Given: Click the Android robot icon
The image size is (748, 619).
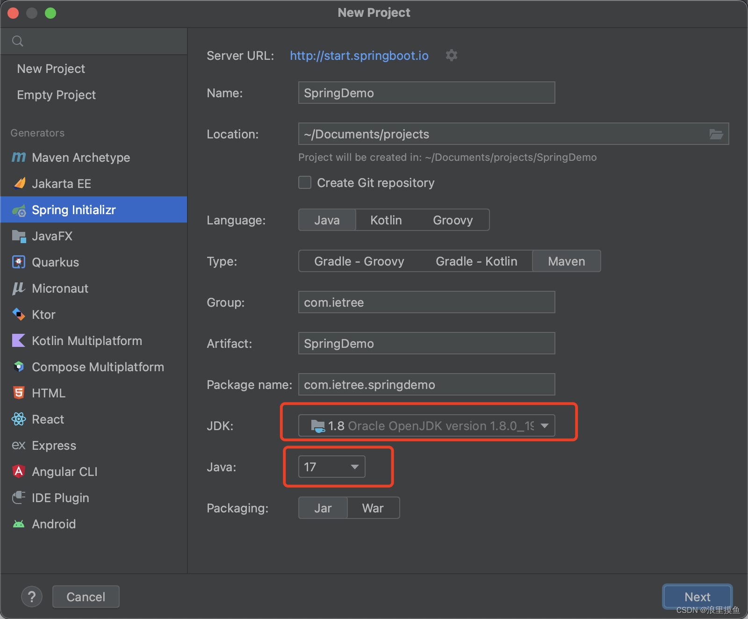Looking at the screenshot, I should tap(19, 524).
